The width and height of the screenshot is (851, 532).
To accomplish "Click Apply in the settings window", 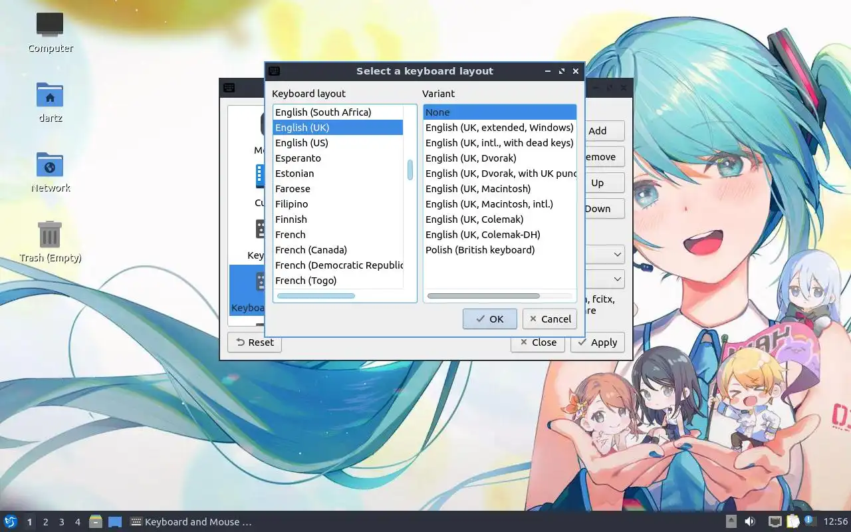I will (598, 342).
